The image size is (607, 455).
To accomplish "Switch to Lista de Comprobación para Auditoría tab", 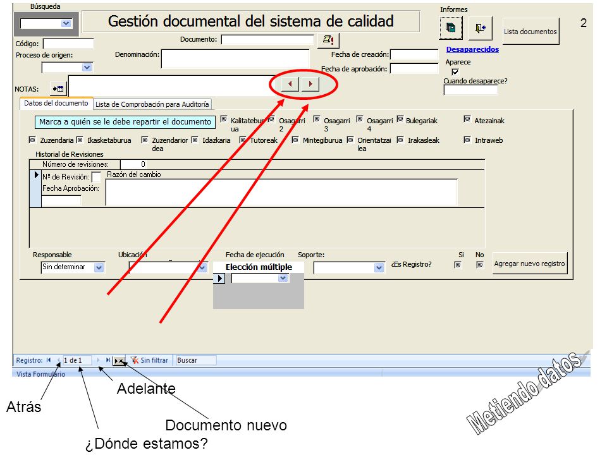I will click(152, 104).
